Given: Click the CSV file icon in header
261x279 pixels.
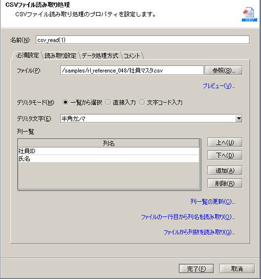Looking at the screenshot, I should pos(250,14).
